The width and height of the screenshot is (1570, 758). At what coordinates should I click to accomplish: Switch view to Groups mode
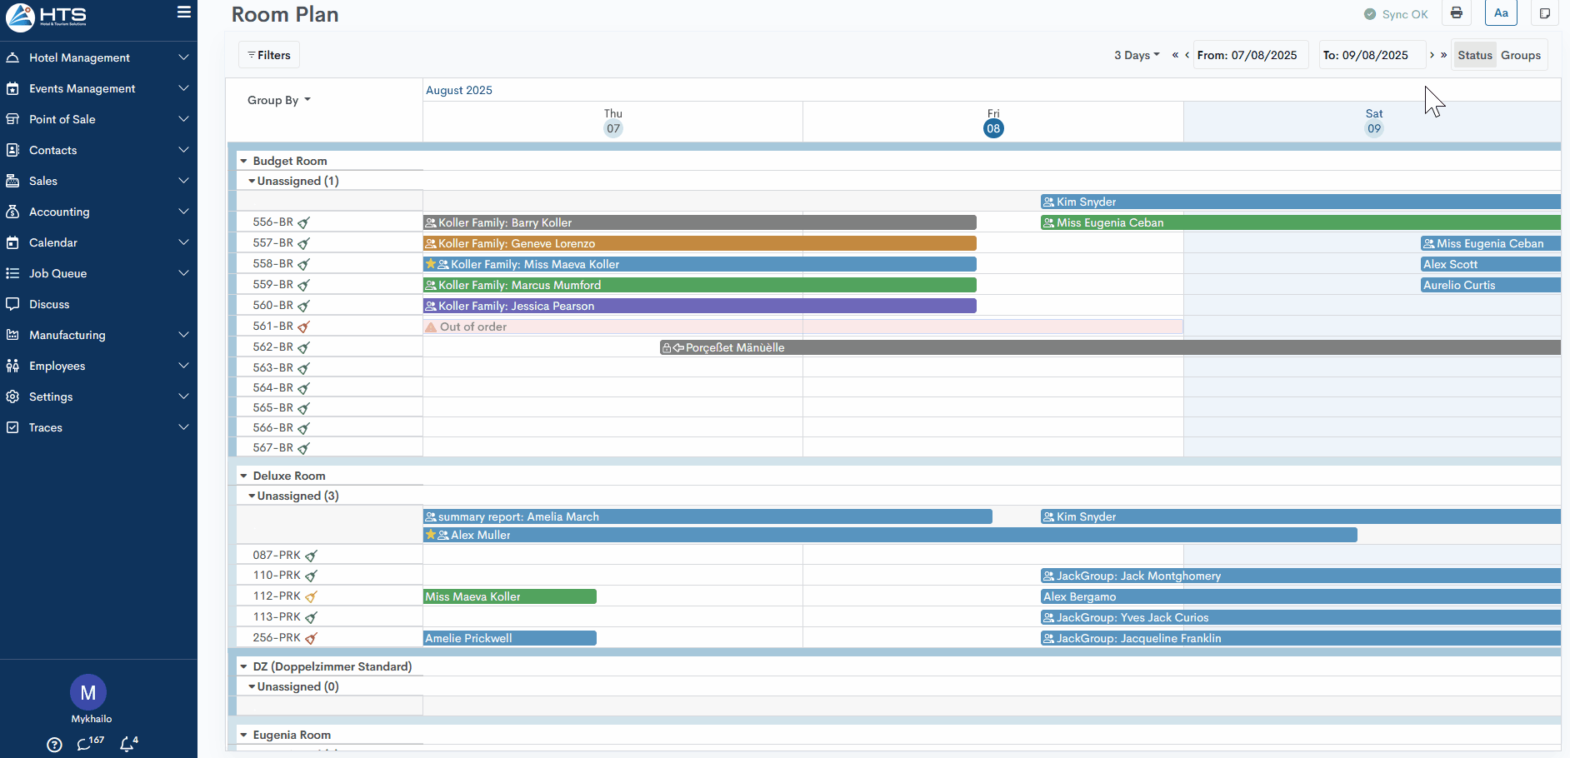coord(1520,55)
